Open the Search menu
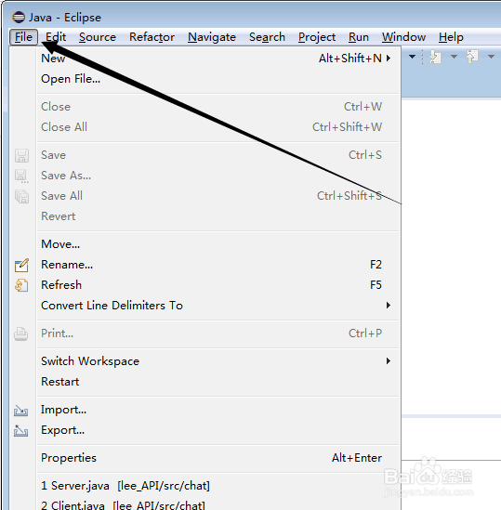The height and width of the screenshot is (510, 501). pyautogui.click(x=267, y=37)
